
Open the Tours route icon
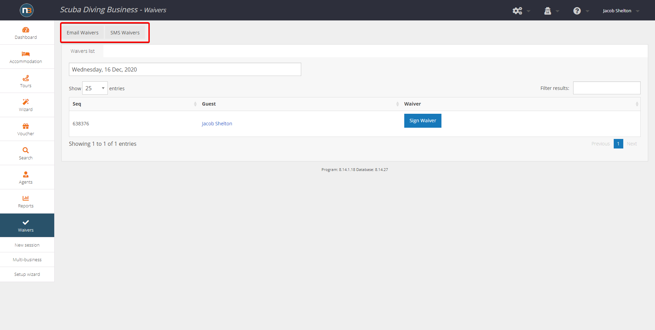click(26, 78)
